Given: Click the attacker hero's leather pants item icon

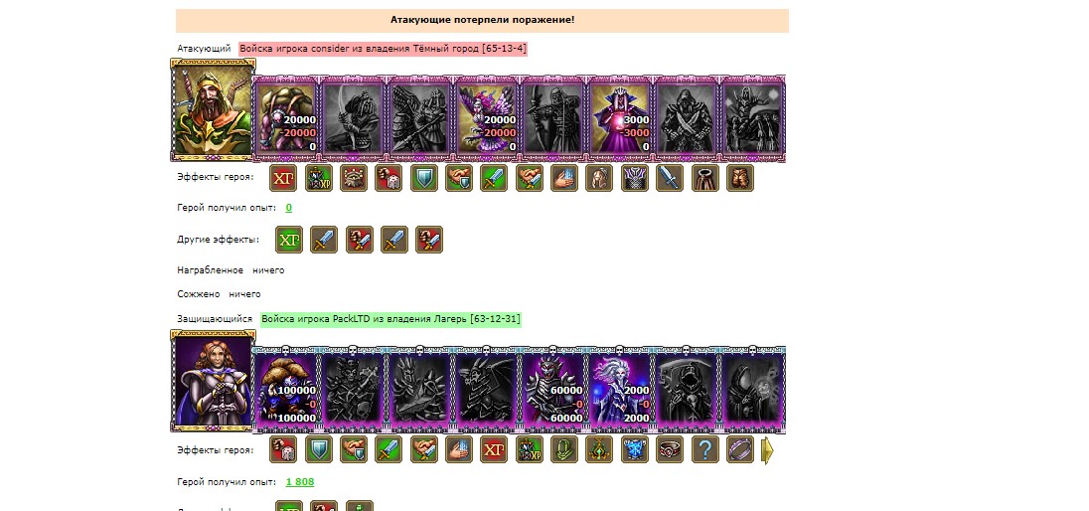Looking at the screenshot, I should (739, 178).
